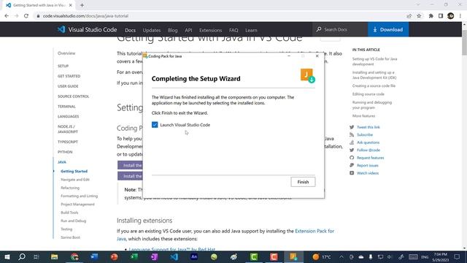Click the Extension Pack for Java link

tap(314, 231)
